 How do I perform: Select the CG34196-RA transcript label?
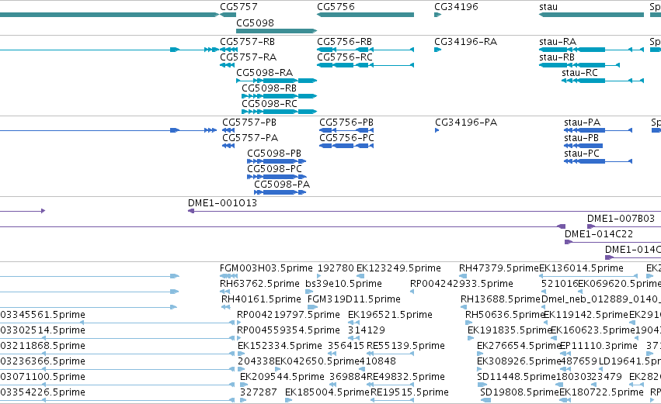[466, 42]
